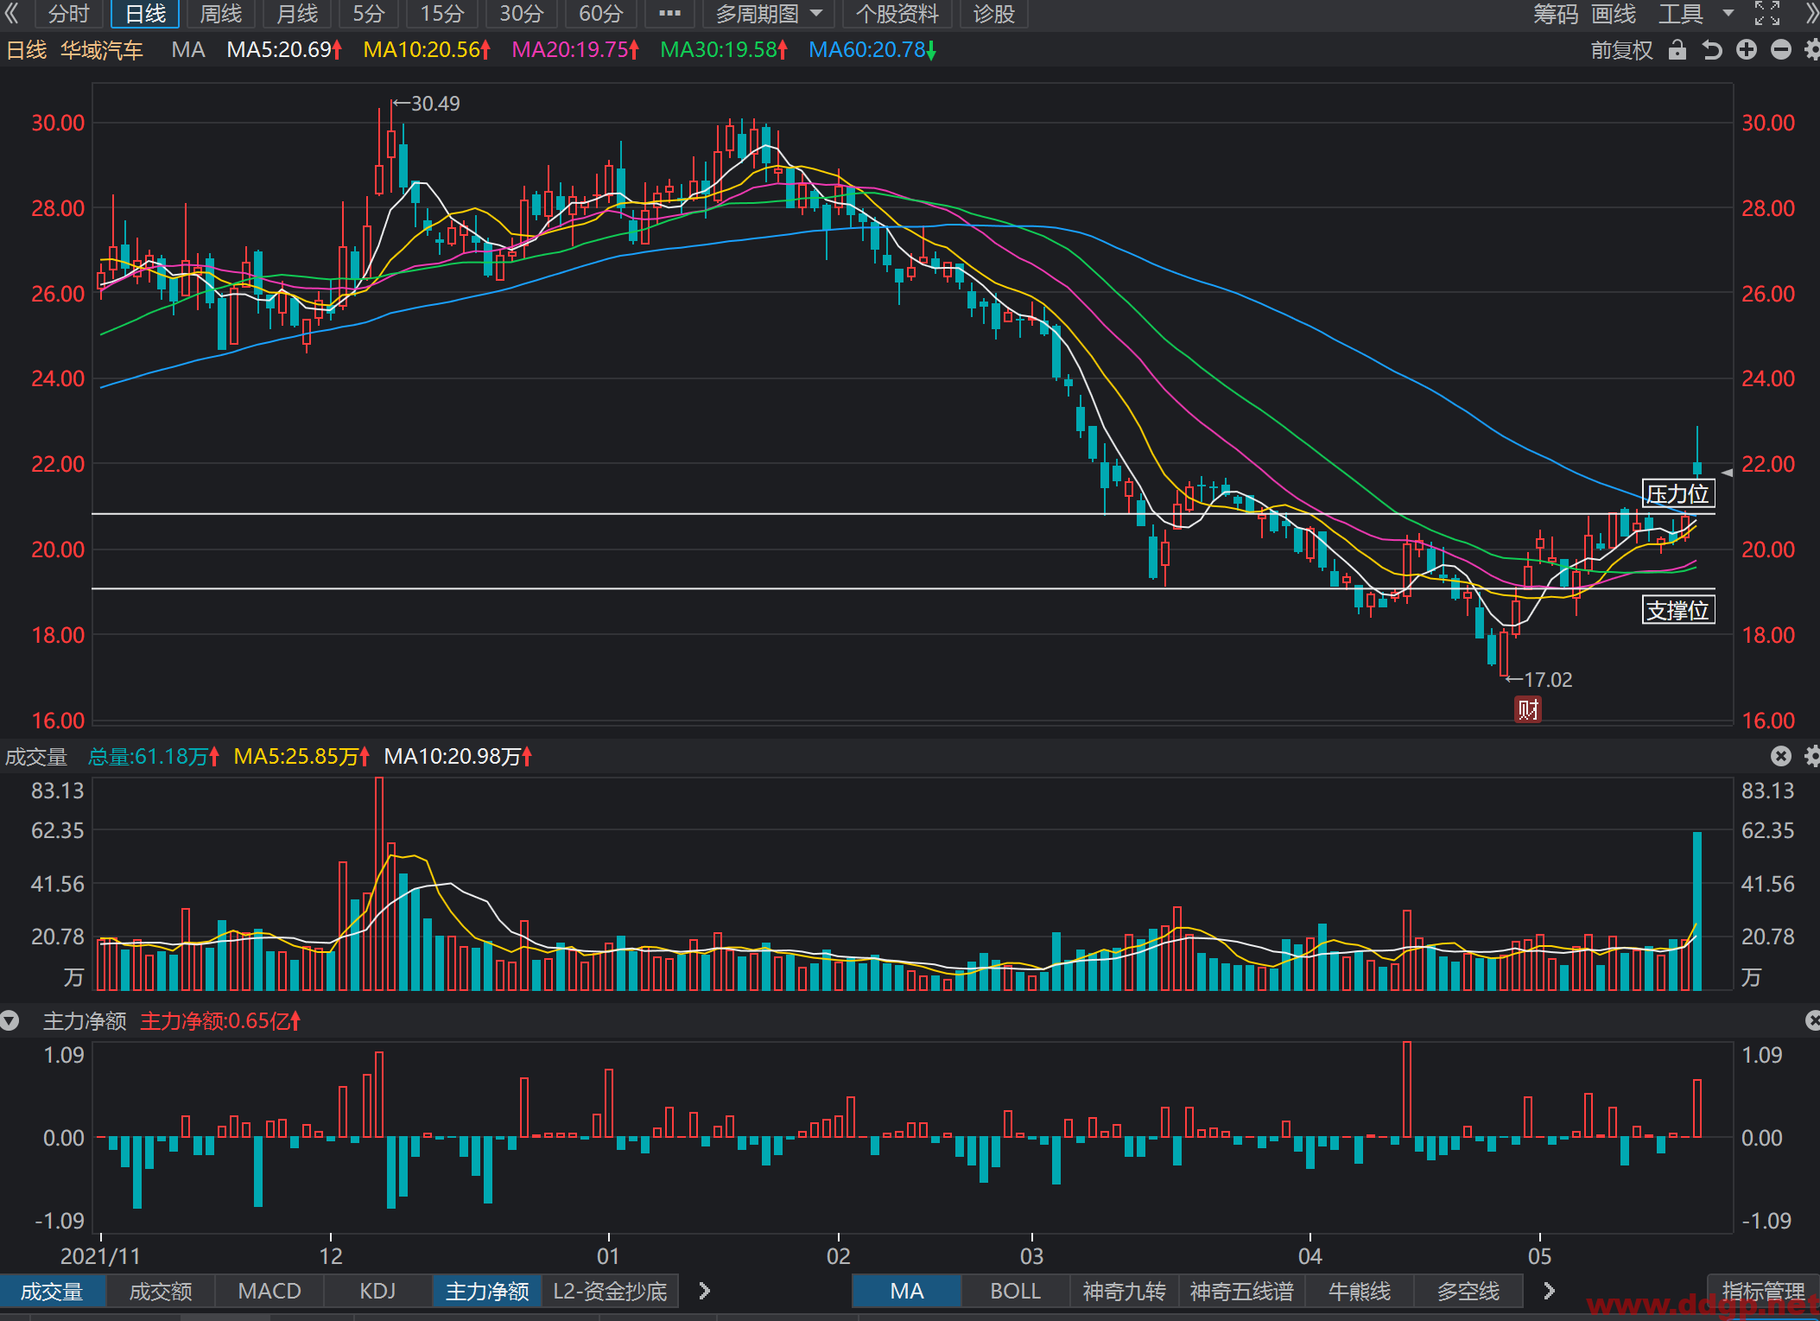Click the MA10:20.56 legend value
Image resolution: width=1820 pixels, height=1321 pixels.
pos(427,50)
